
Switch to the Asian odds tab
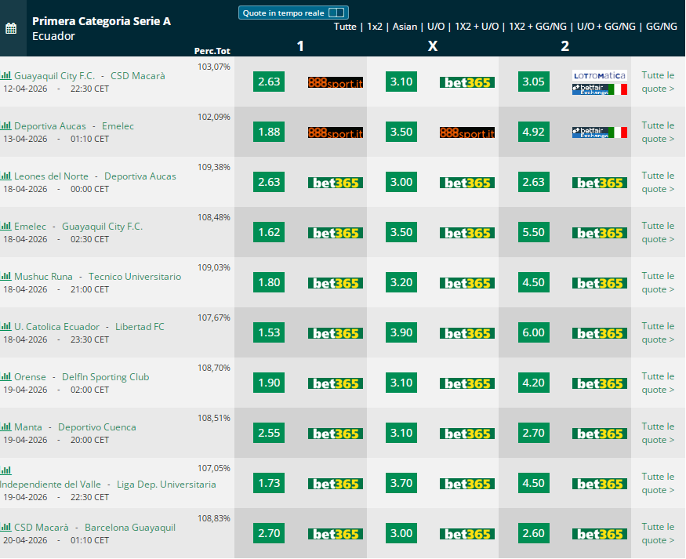pyautogui.click(x=405, y=27)
